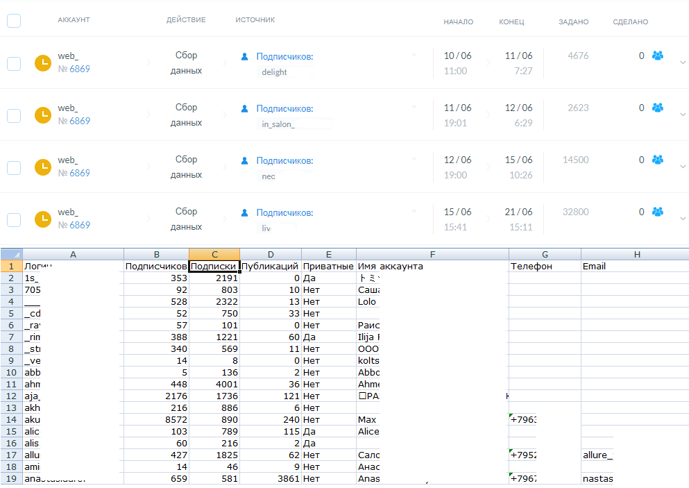Screen dimensions: 689x488
Task: Click the source tag delight
Action: tap(275, 72)
